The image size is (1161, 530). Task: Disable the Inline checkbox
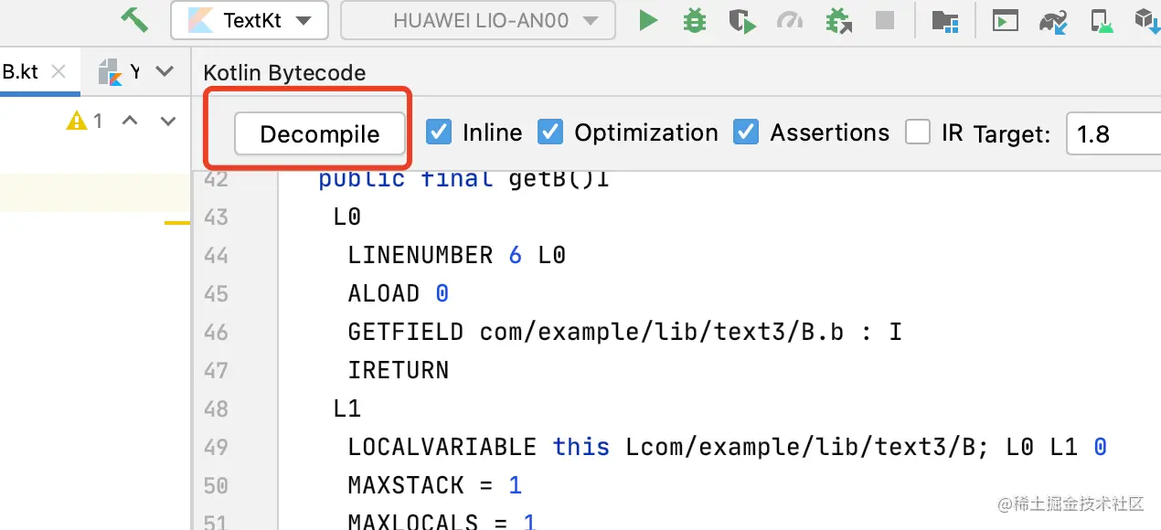pos(440,132)
